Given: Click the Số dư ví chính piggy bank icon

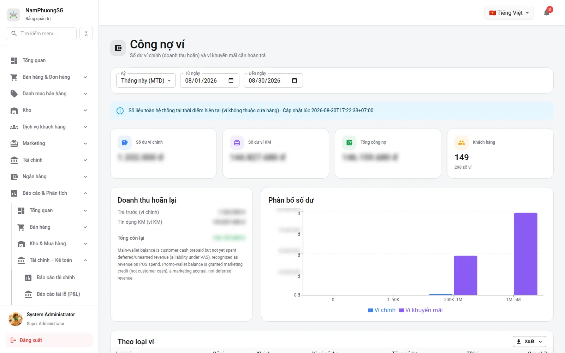Looking at the screenshot, I should point(125,143).
